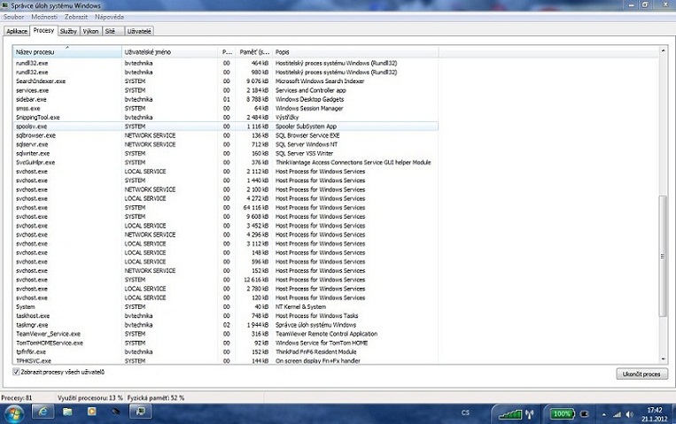Go to the Výkon tab
This screenshot has height=424, width=676.
coord(91,31)
